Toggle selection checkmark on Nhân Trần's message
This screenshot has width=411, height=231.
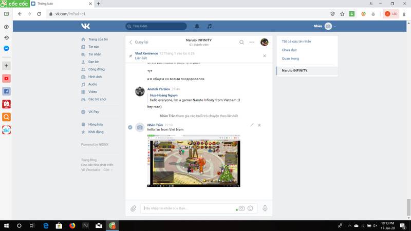coord(130,127)
